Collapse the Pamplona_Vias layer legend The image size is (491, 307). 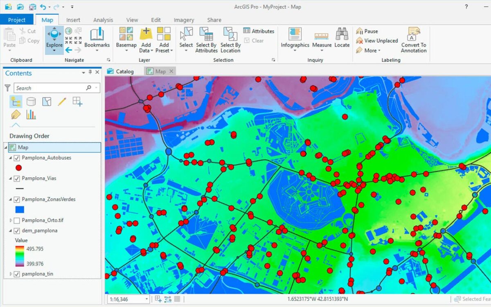click(11, 178)
